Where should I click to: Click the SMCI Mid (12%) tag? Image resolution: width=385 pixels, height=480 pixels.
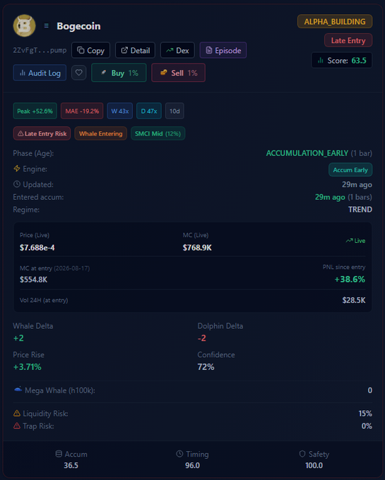(x=158, y=133)
